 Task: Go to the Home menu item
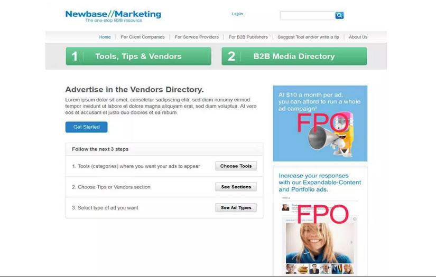tap(105, 37)
